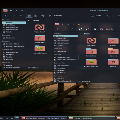Expand breadcrumb arrow before Home in front window
Image resolution: width=120 pixels, height=120 pixels.
[x=80, y=34]
